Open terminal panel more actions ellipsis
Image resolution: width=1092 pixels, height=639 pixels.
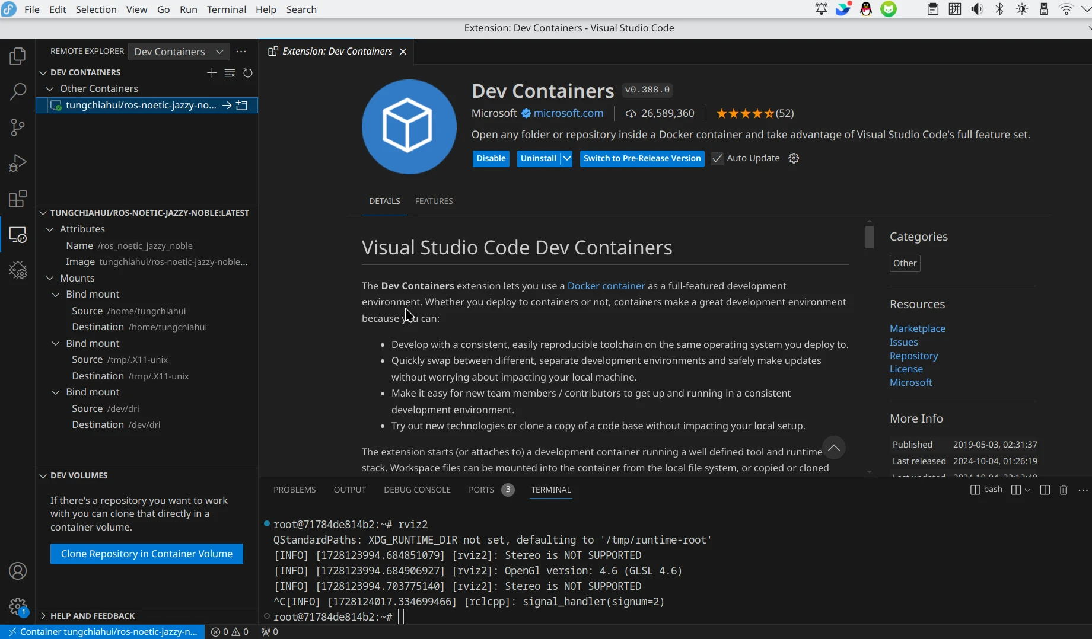click(1083, 490)
